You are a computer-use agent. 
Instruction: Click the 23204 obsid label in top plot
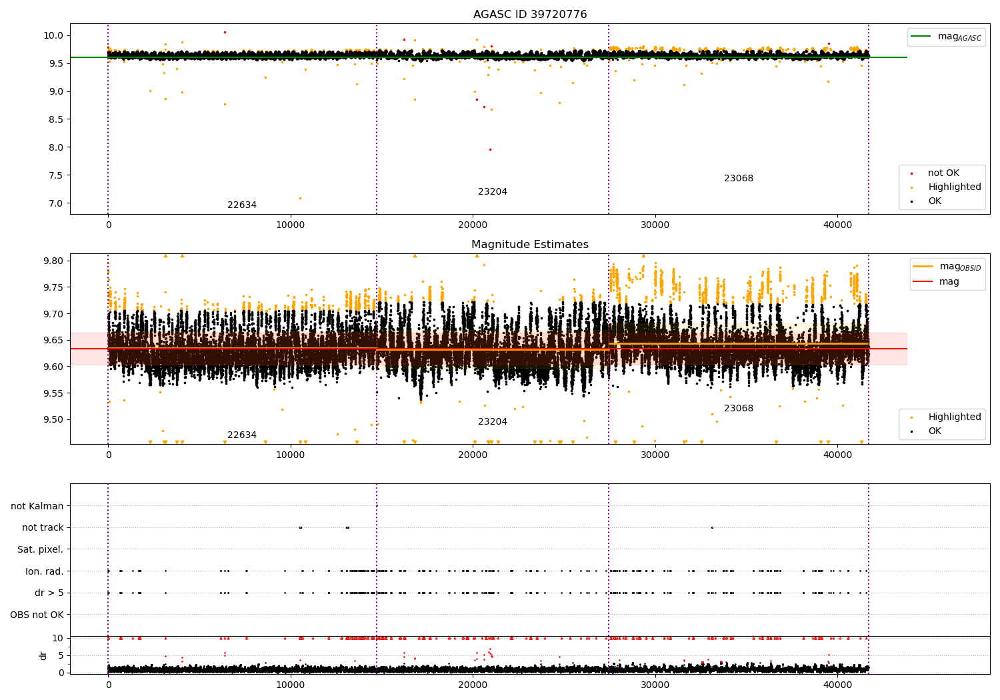pyautogui.click(x=493, y=192)
